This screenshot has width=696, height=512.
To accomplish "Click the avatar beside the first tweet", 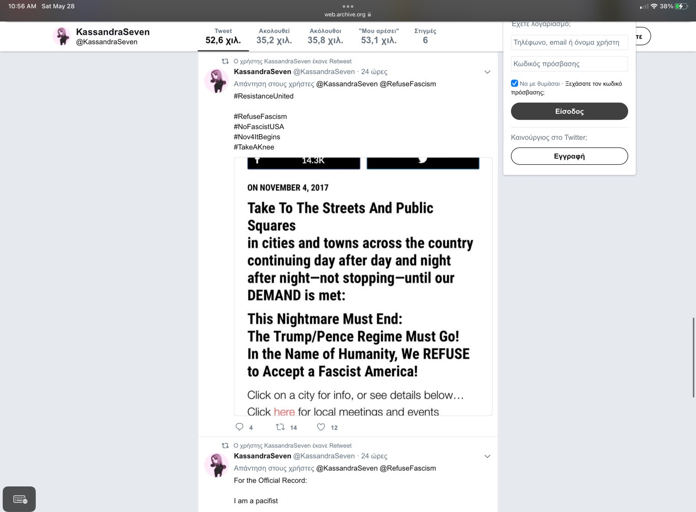I will [x=216, y=81].
